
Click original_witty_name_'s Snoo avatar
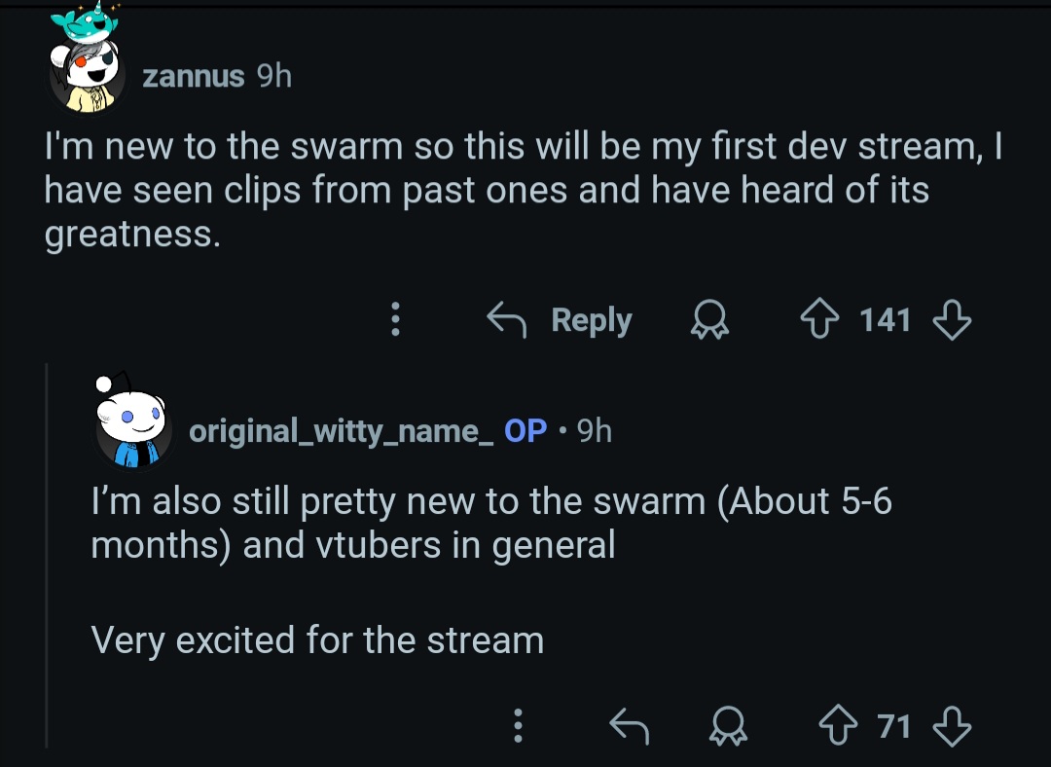[131, 422]
